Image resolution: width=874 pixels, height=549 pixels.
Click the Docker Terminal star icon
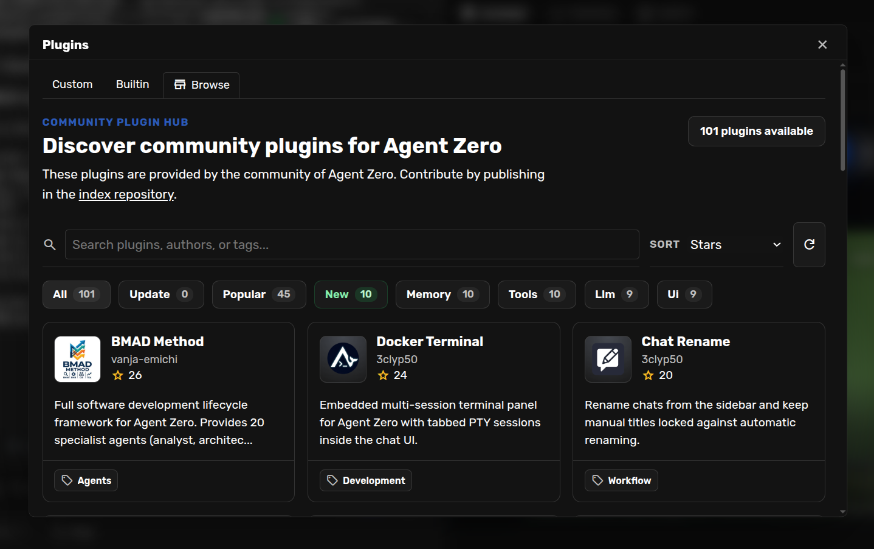(x=383, y=375)
